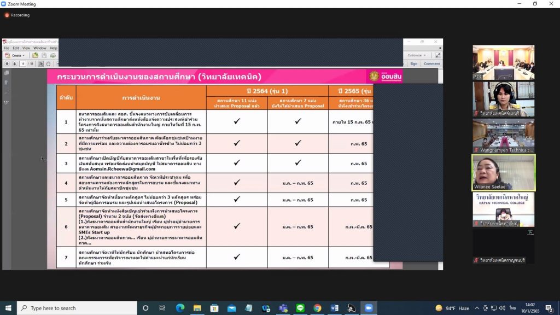Open the Help menu in the PDF viewer
560x315 pixels.
(53, 48)
